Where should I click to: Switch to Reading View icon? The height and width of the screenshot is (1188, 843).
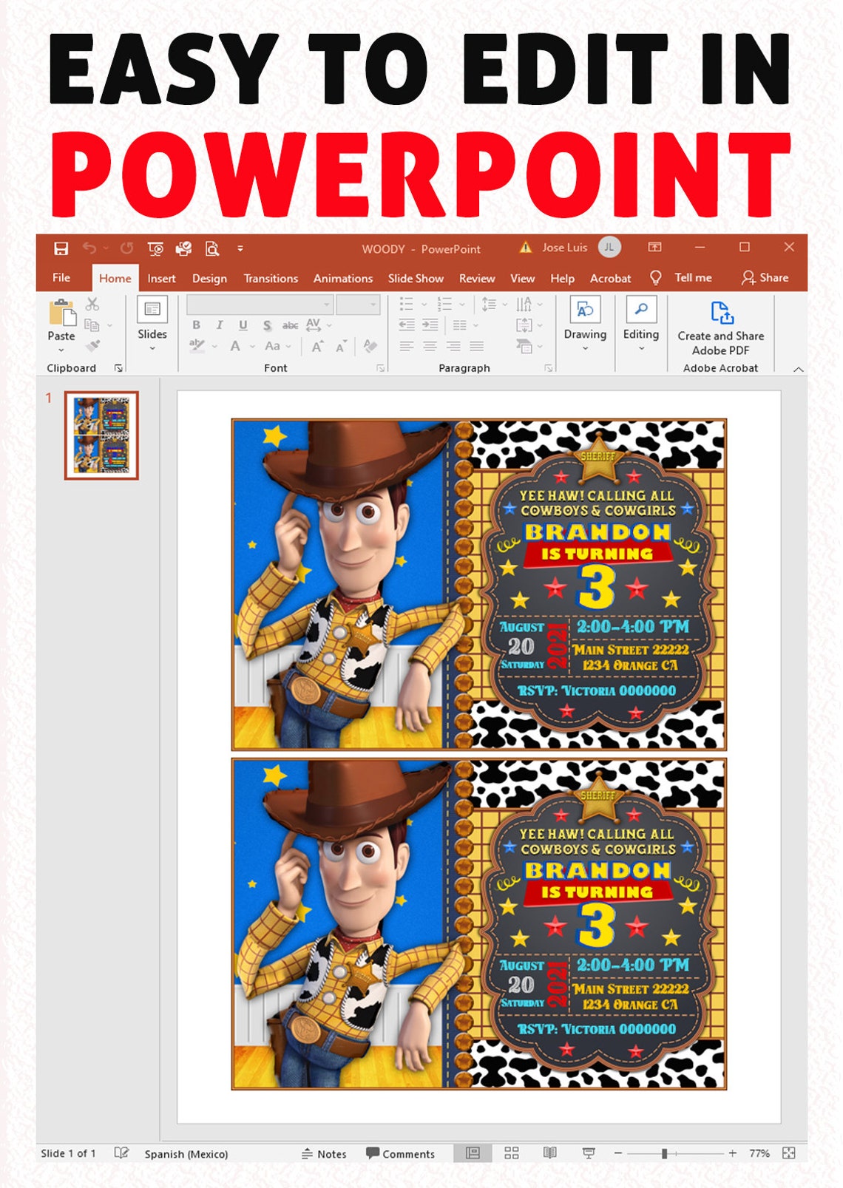(549, 1153)
